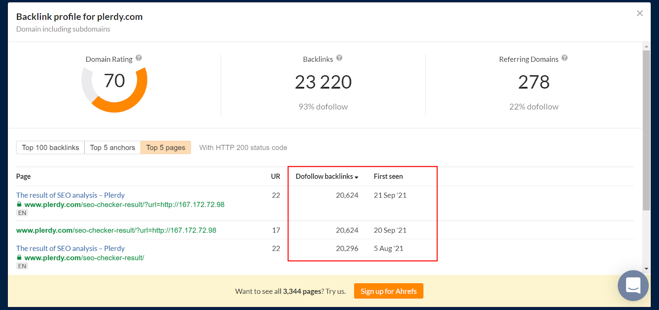Screen dimensions: 659x310
Task: Click padlock icon beside seo-checker-result/?url= link
Action: click(19, 204)
